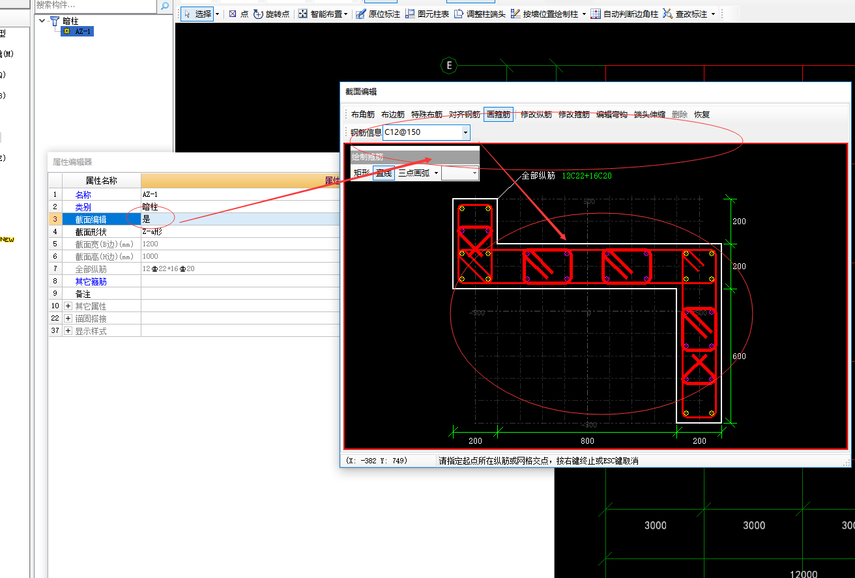This screenshot has height=578, width=855.
Task: Expand the 锚固搭接 group
Action: pos(68,319)
